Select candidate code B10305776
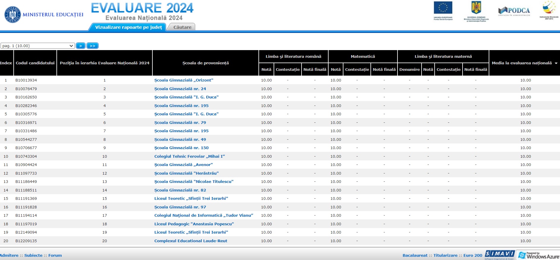The height and width of the screenshot is (260, 560). click(26, 114)
